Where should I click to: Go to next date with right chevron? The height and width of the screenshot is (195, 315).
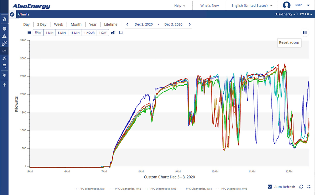(x=190, y=24)
